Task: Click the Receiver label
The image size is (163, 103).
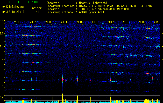Action: point(53,9)
